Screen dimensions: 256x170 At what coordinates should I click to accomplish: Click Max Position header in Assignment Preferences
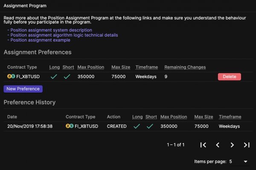(x=90, y=67)
